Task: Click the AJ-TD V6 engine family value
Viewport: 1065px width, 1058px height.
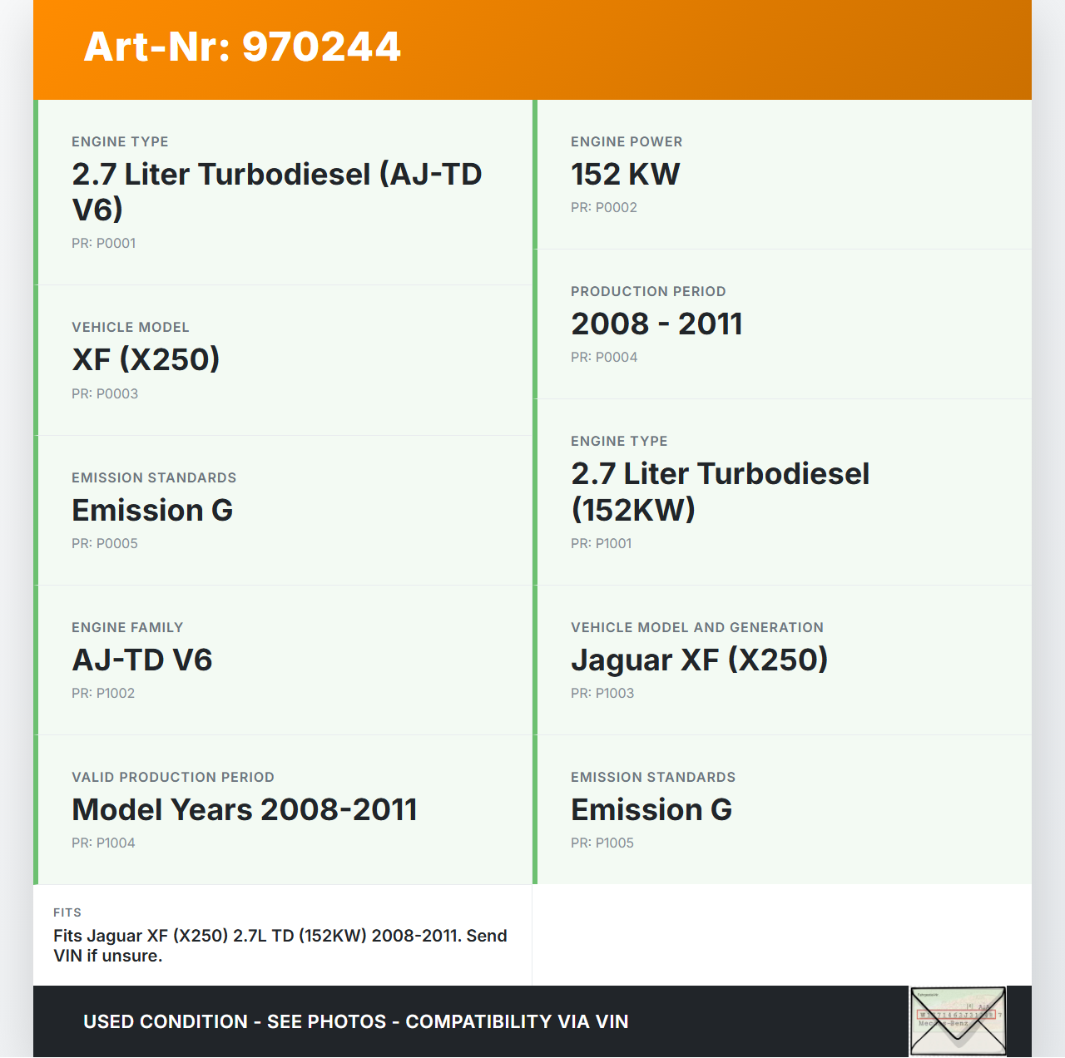Action: tap(142, 660)
